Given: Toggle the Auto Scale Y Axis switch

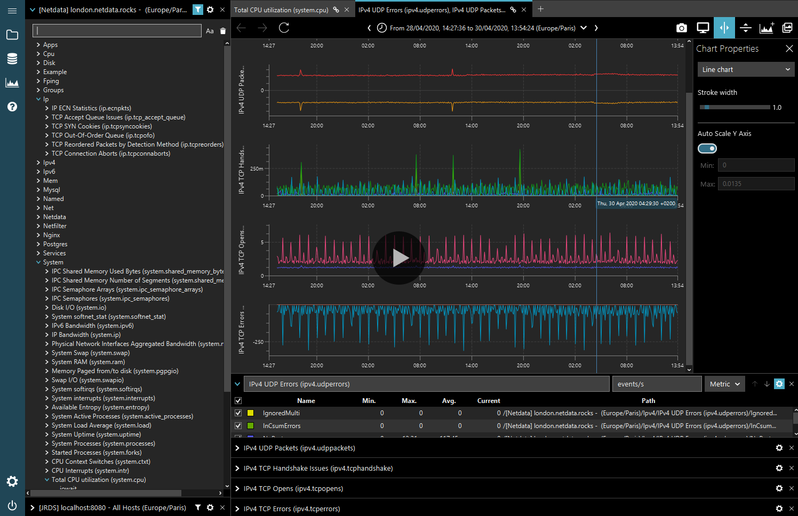Looking at the screenshot, I should [x=707, y=149].
